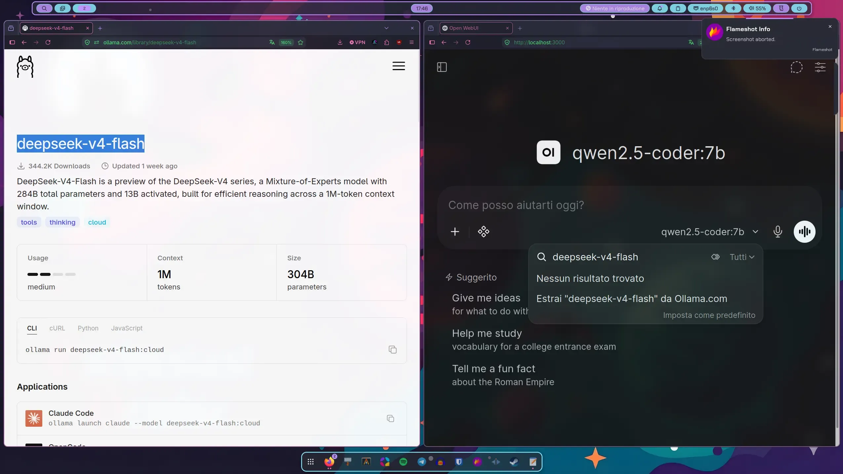Go back in the ollama.com browser window
Viewport: 843px width, 474px height.
click(x=24, y=42)
